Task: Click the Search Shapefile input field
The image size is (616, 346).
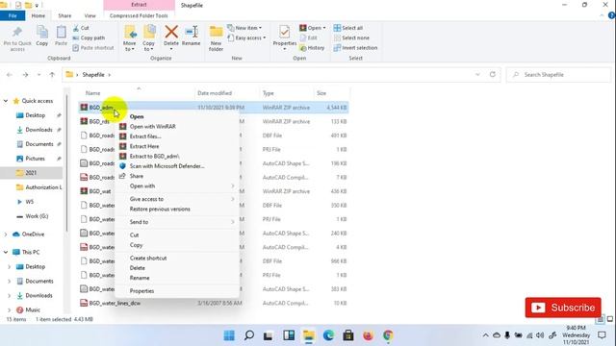Action: click(x=558, y=75)
